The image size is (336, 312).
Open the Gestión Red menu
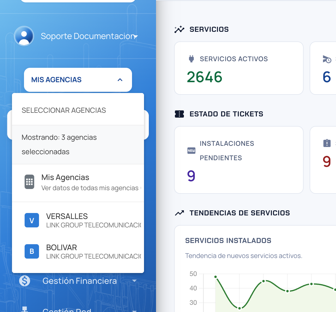point(78,309)
